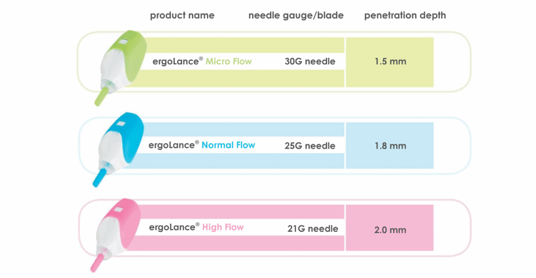The image size is (536, 278).
Task: Click the blue 1.8 mm depth cell
Action: (x=390, y=146)
